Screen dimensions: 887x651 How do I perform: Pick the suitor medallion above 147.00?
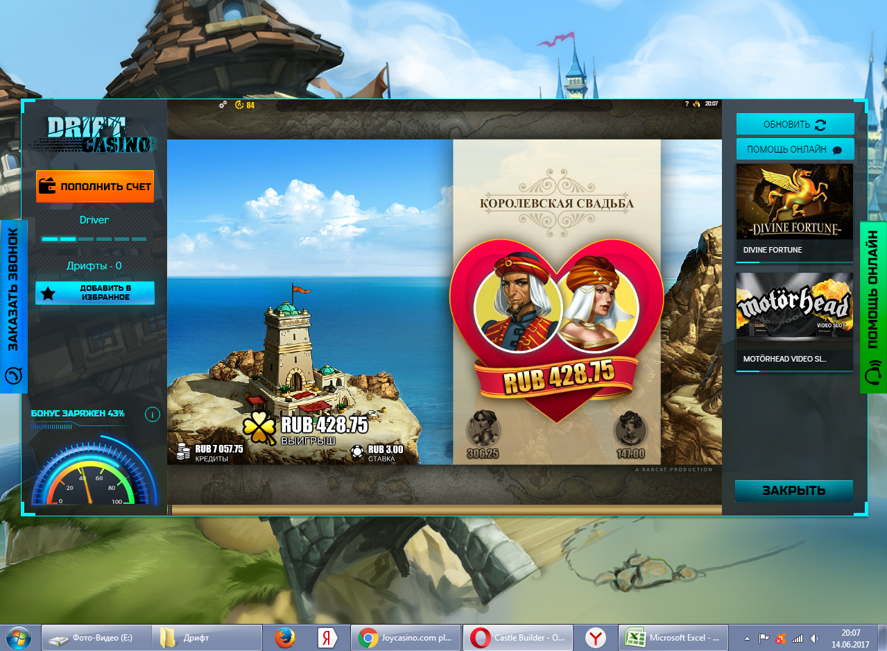click(x=630, y=430)
